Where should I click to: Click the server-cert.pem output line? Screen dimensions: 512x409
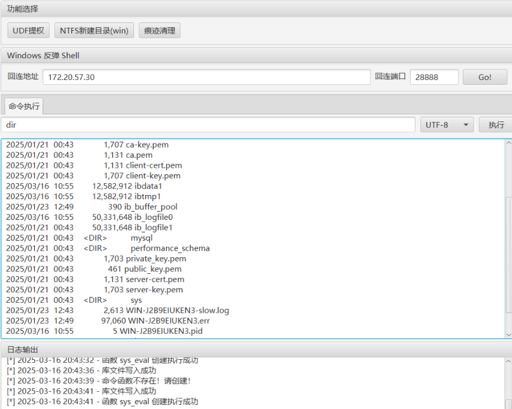click(154, 279)
